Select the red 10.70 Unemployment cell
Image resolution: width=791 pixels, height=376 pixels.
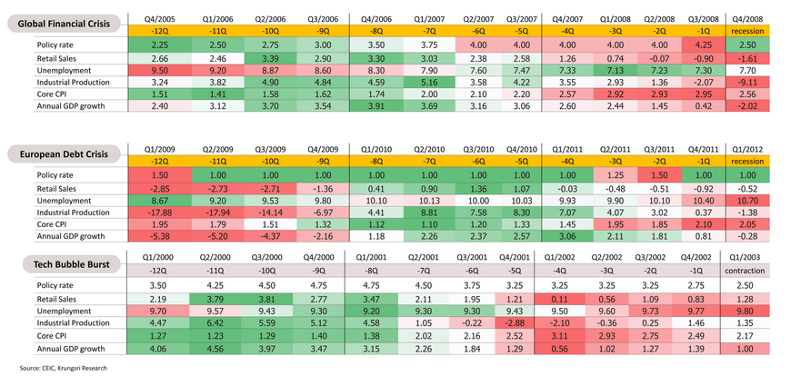(x=749, y=200)
